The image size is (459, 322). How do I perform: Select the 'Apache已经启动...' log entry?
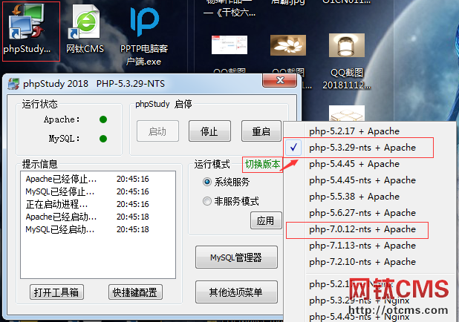click(x=61, y=217)
